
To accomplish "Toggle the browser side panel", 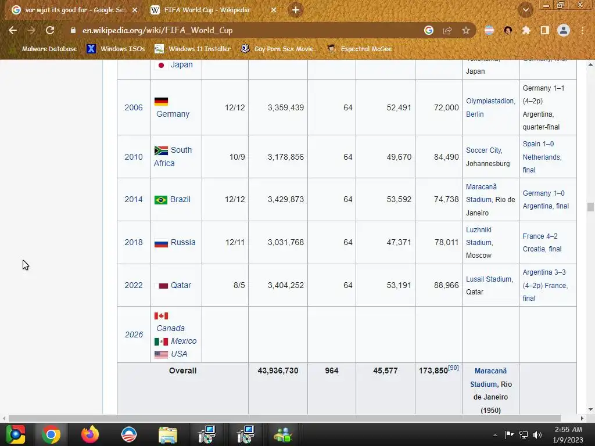I will tap(545, 30).
